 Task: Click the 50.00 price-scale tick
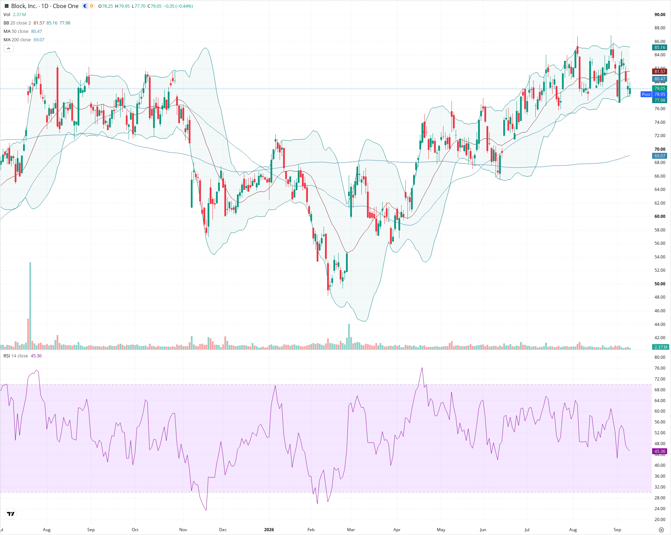point(660,284)
